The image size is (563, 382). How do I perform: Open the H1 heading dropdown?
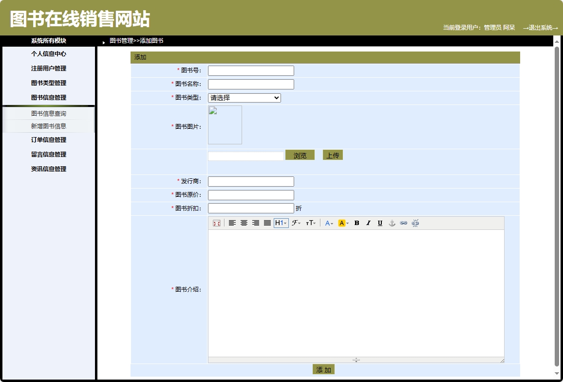pos(281,223)
